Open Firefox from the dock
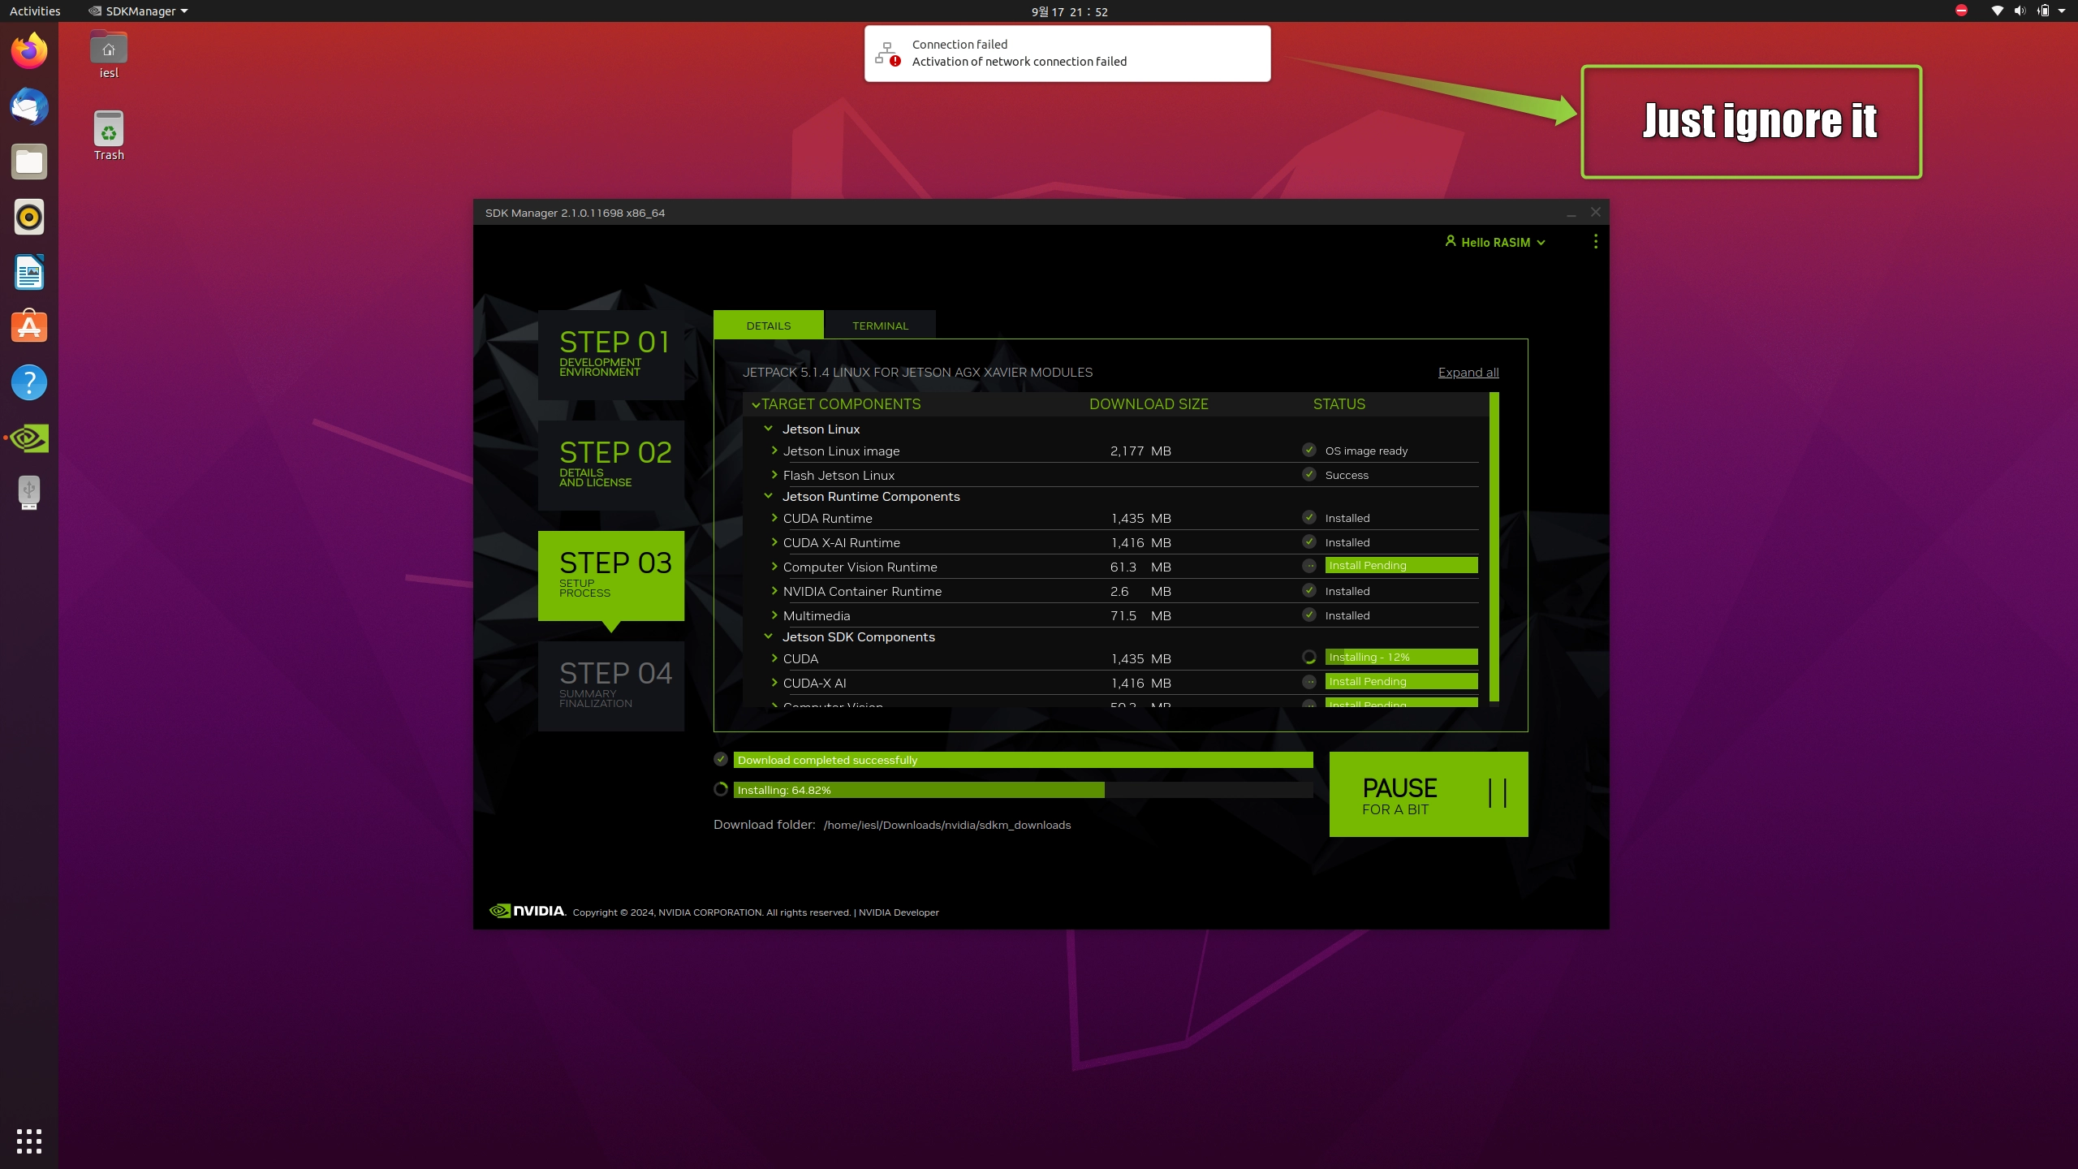 click(29, 52)
